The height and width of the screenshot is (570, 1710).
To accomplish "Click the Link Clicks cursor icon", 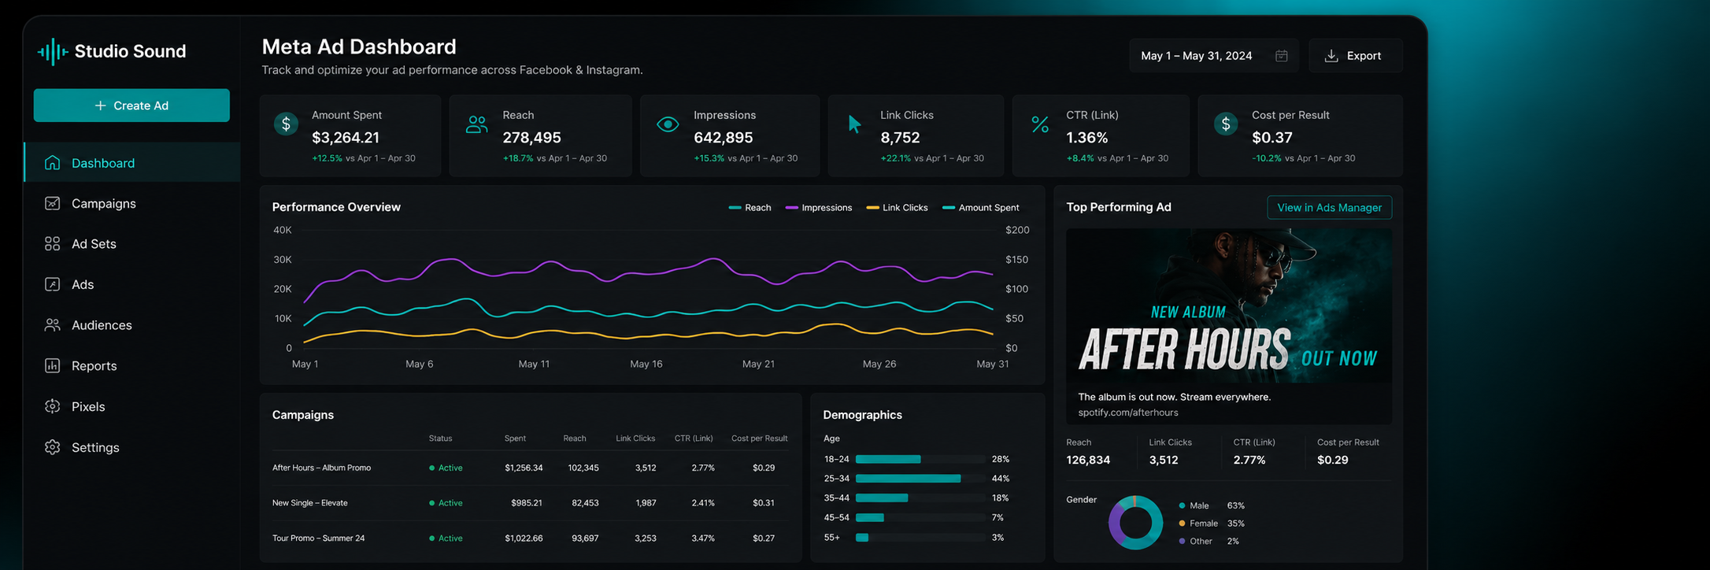I will tap(854, 124).
